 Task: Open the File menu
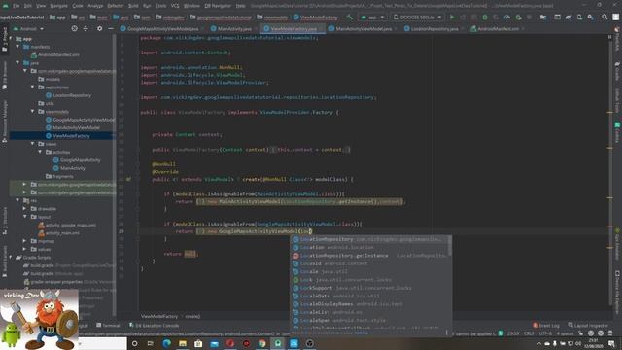tap(16, 6)
